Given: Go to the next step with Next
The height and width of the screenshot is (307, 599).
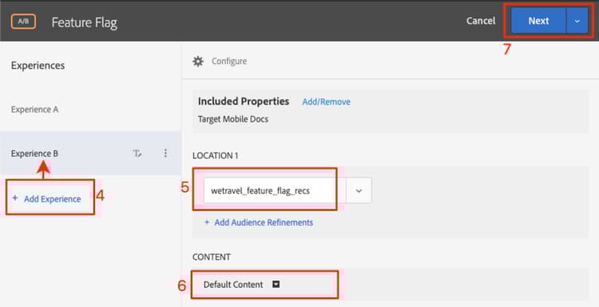Looking at the screenshot, I should click(538, 21).
